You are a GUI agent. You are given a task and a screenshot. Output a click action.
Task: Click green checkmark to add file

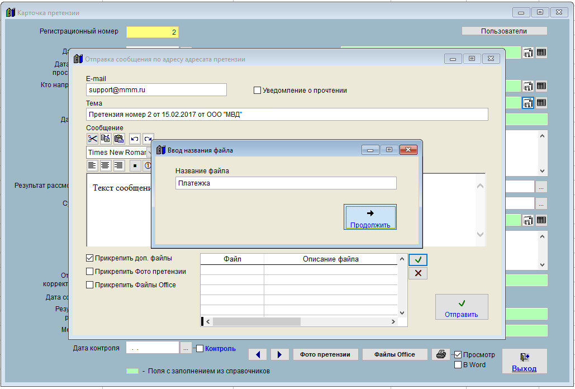[417, 259]
